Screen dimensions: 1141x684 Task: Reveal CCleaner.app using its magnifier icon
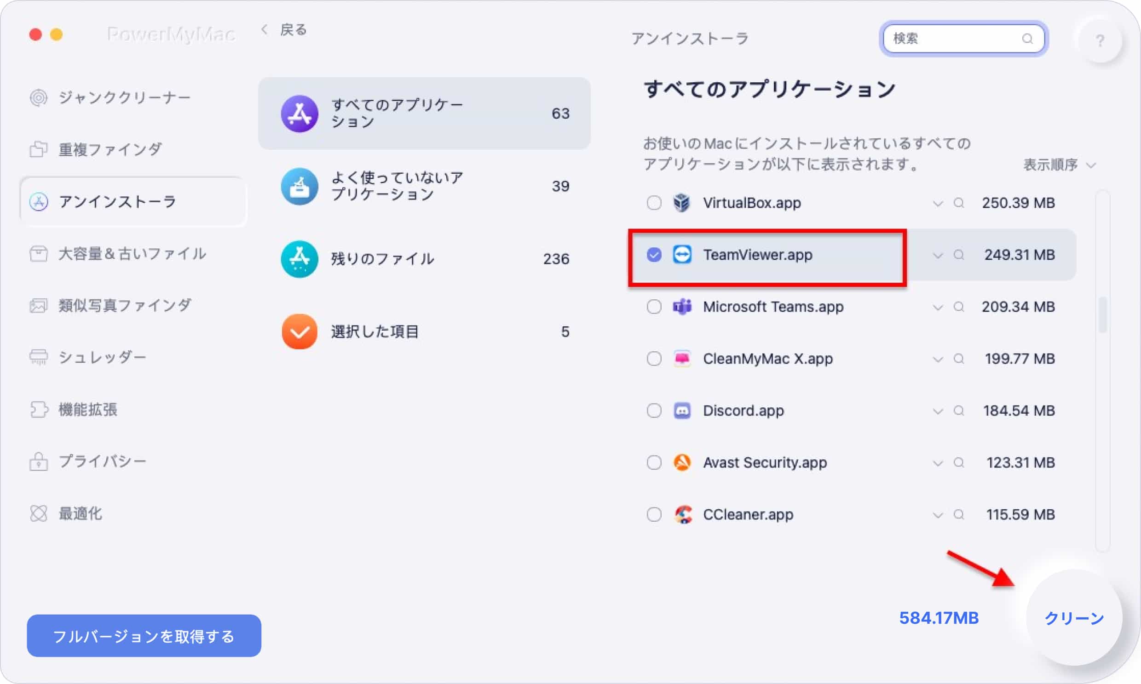click(x=959, y=514)
